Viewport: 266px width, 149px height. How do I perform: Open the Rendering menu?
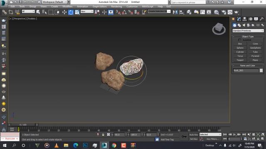[x=116, y=7]
